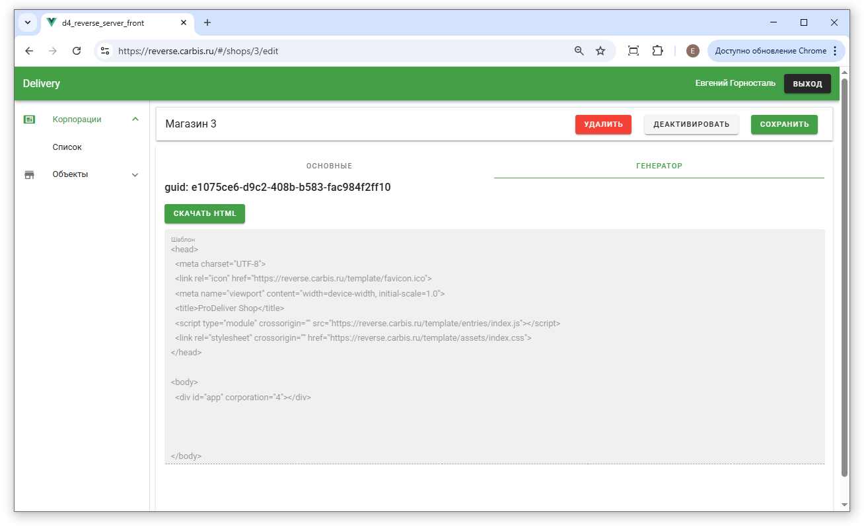Open browser extensions puzzle icon
The image size is (864, 527).
click(x=657, y=51)
